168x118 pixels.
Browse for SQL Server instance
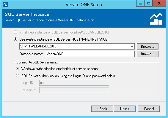[x=147, y=47]
